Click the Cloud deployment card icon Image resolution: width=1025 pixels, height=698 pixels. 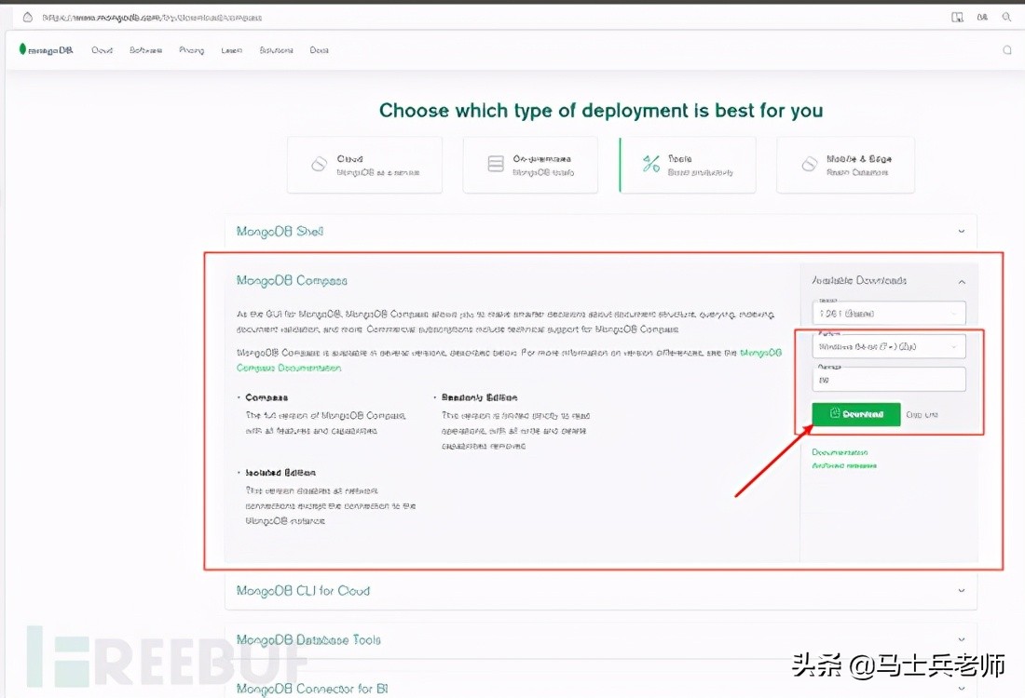pos(319,164)
